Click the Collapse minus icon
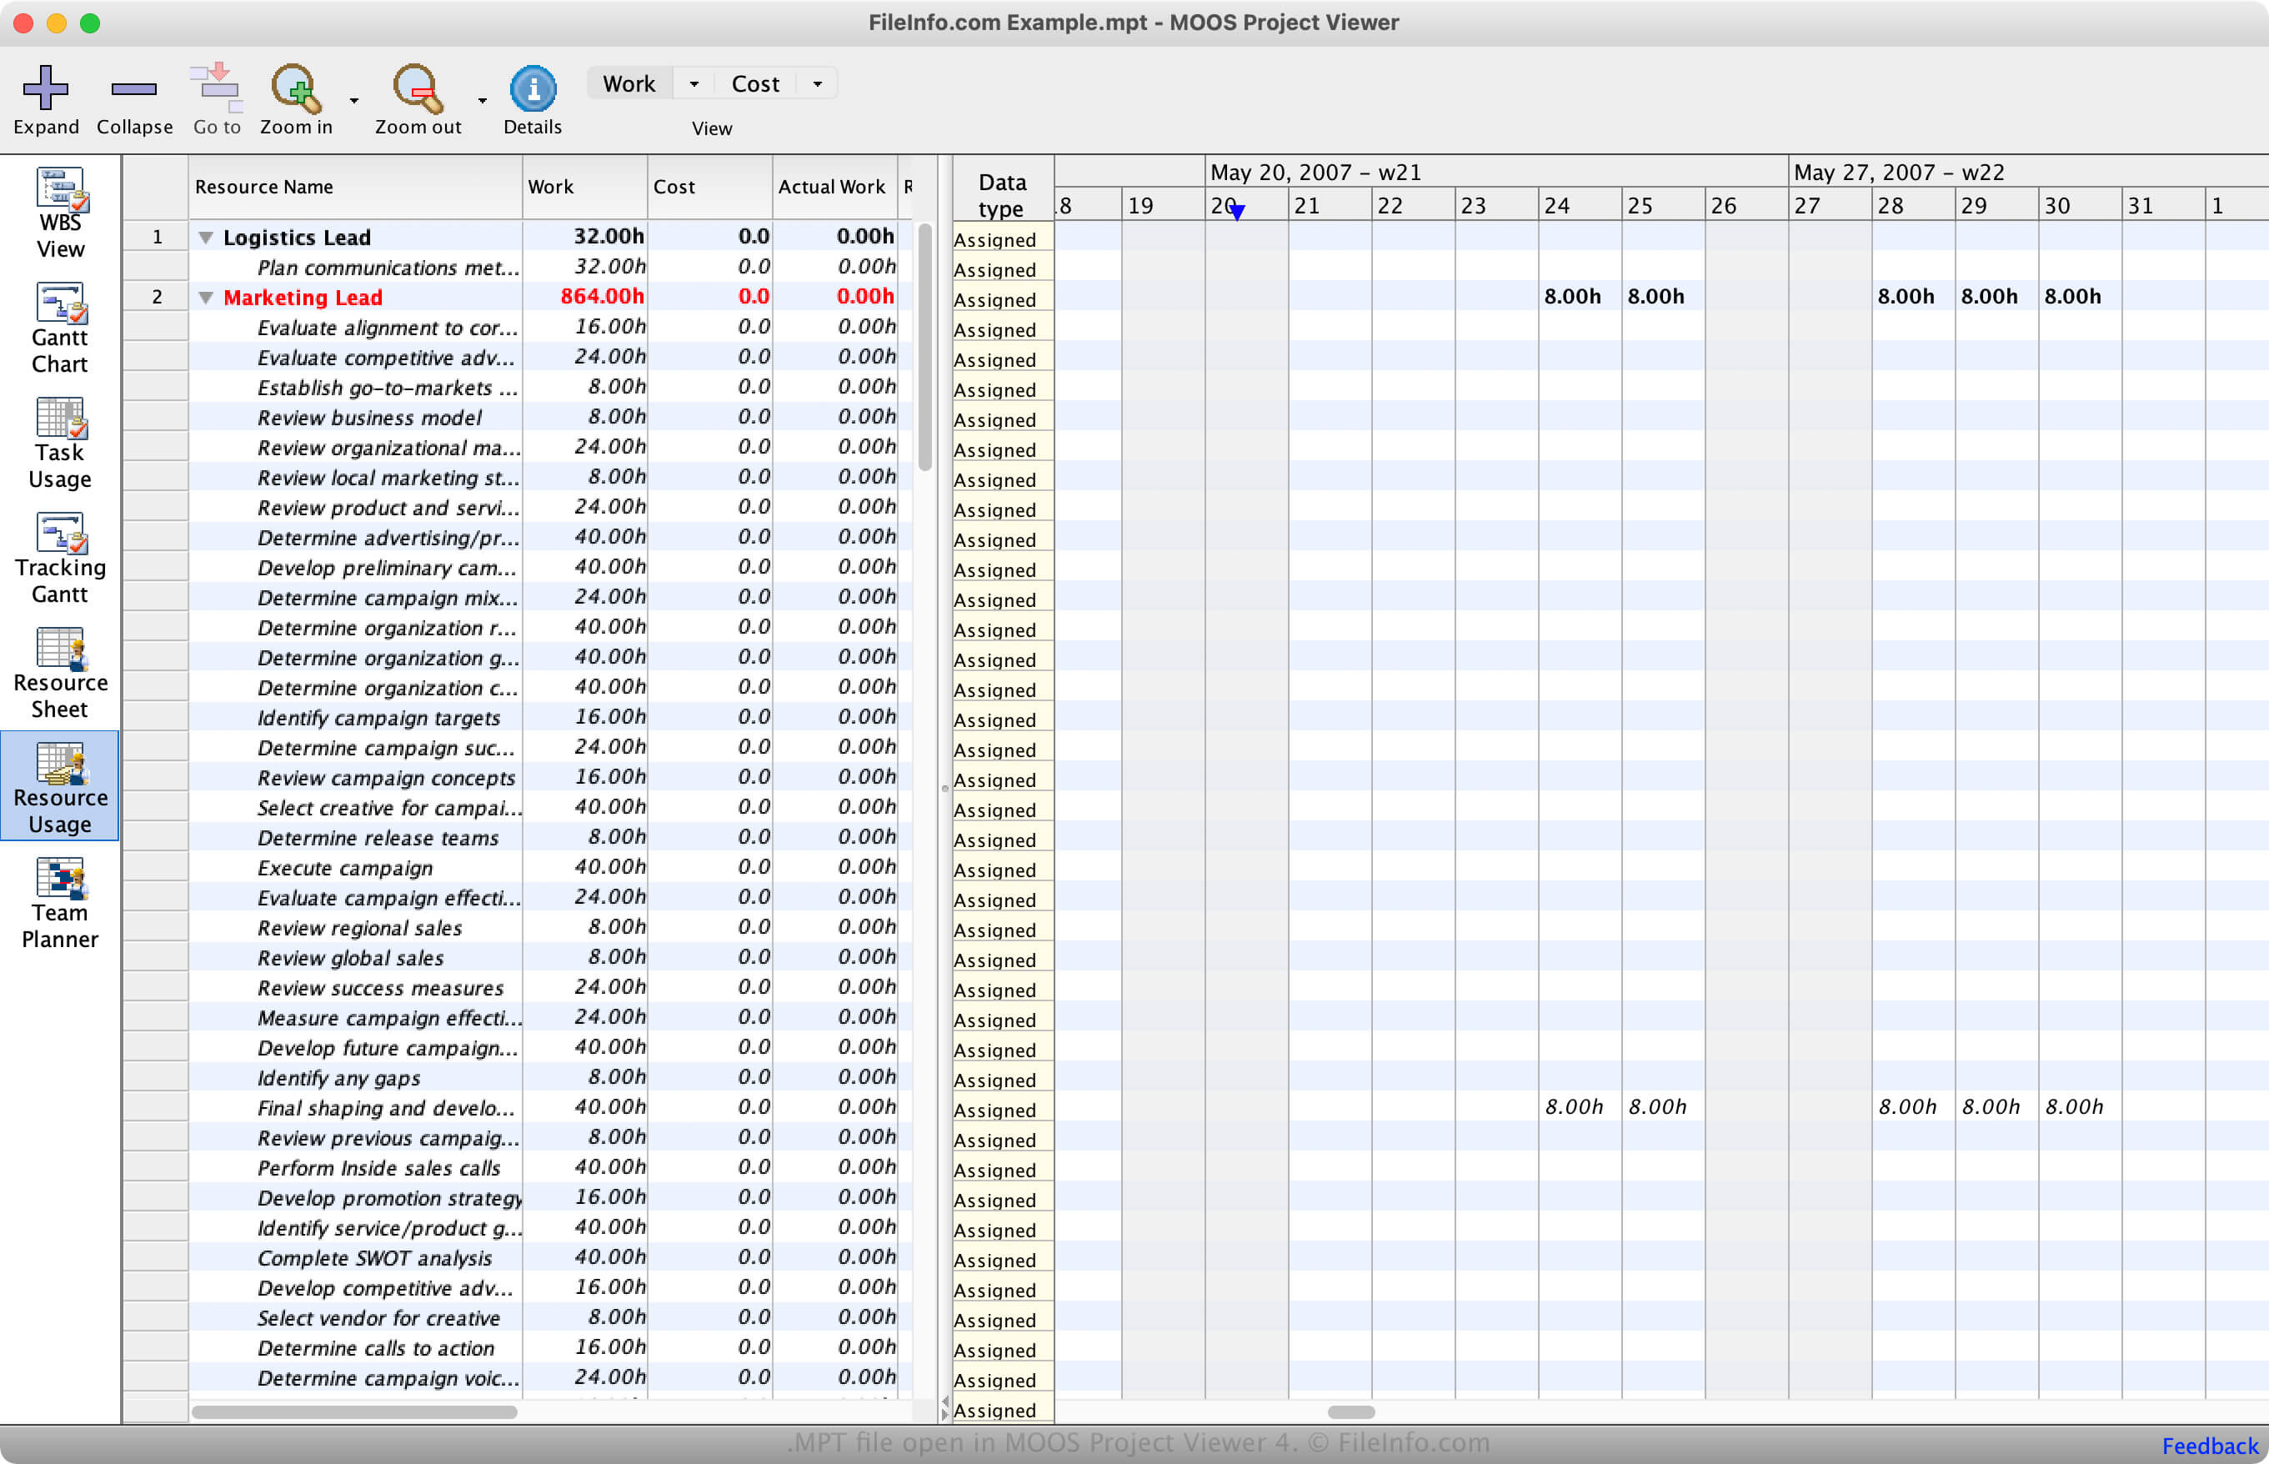This screenshot has height=1464, width=2269. [134, 88]
